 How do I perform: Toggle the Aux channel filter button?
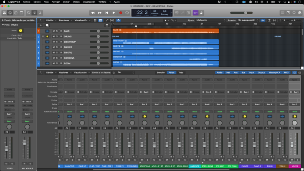[236, 72]
